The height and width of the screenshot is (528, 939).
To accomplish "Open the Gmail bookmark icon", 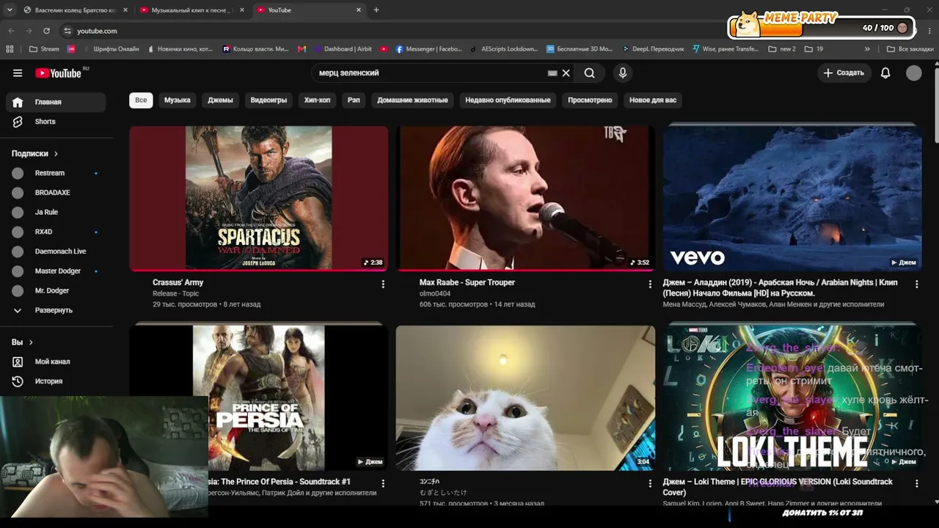I will click(x=302, y=49).
